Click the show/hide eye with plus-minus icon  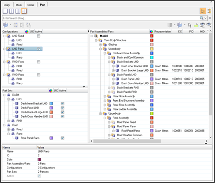pos(202,25)
